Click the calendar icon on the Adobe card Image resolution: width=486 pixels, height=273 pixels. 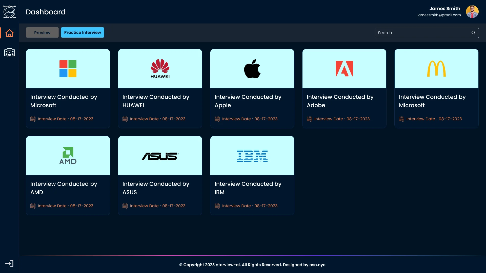pyautogui.click(x=309, y=119)
